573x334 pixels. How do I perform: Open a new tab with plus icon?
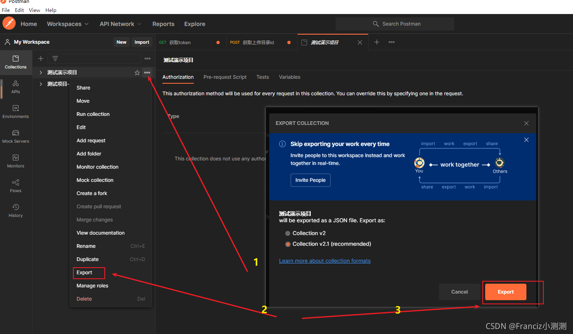pos(377,42)
